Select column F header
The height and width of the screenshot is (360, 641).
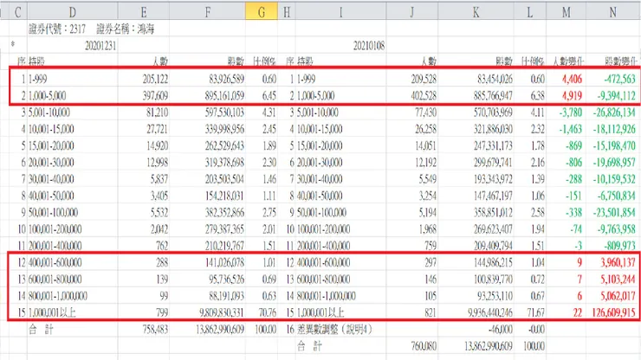tap(207, 12)
